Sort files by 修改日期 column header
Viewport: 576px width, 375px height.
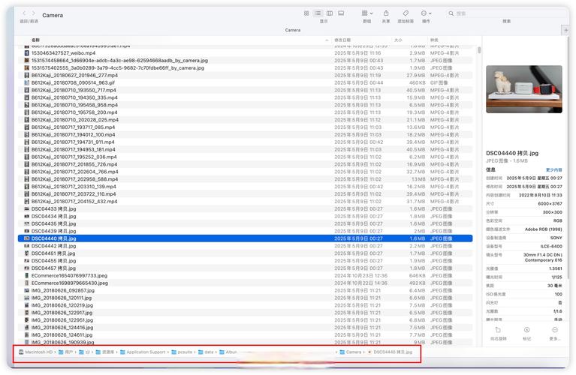tap(342, 40)
